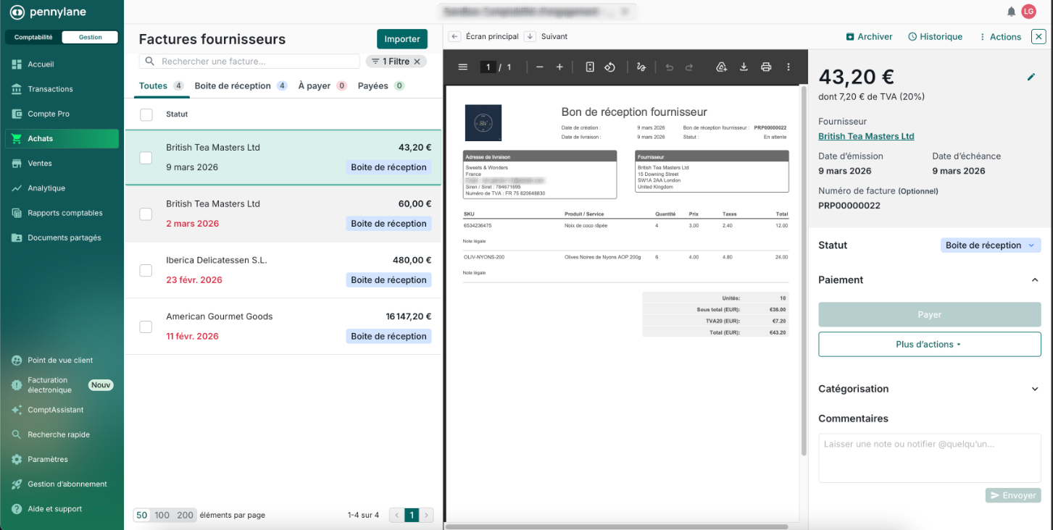Click the pencil icon to edit amount

tap(1031, 77)
